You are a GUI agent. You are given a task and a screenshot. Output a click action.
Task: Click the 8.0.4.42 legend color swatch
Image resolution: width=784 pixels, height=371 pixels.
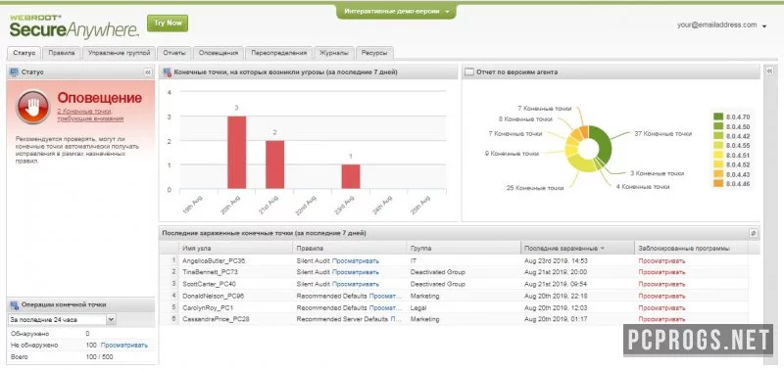click(x=718, y=136)
